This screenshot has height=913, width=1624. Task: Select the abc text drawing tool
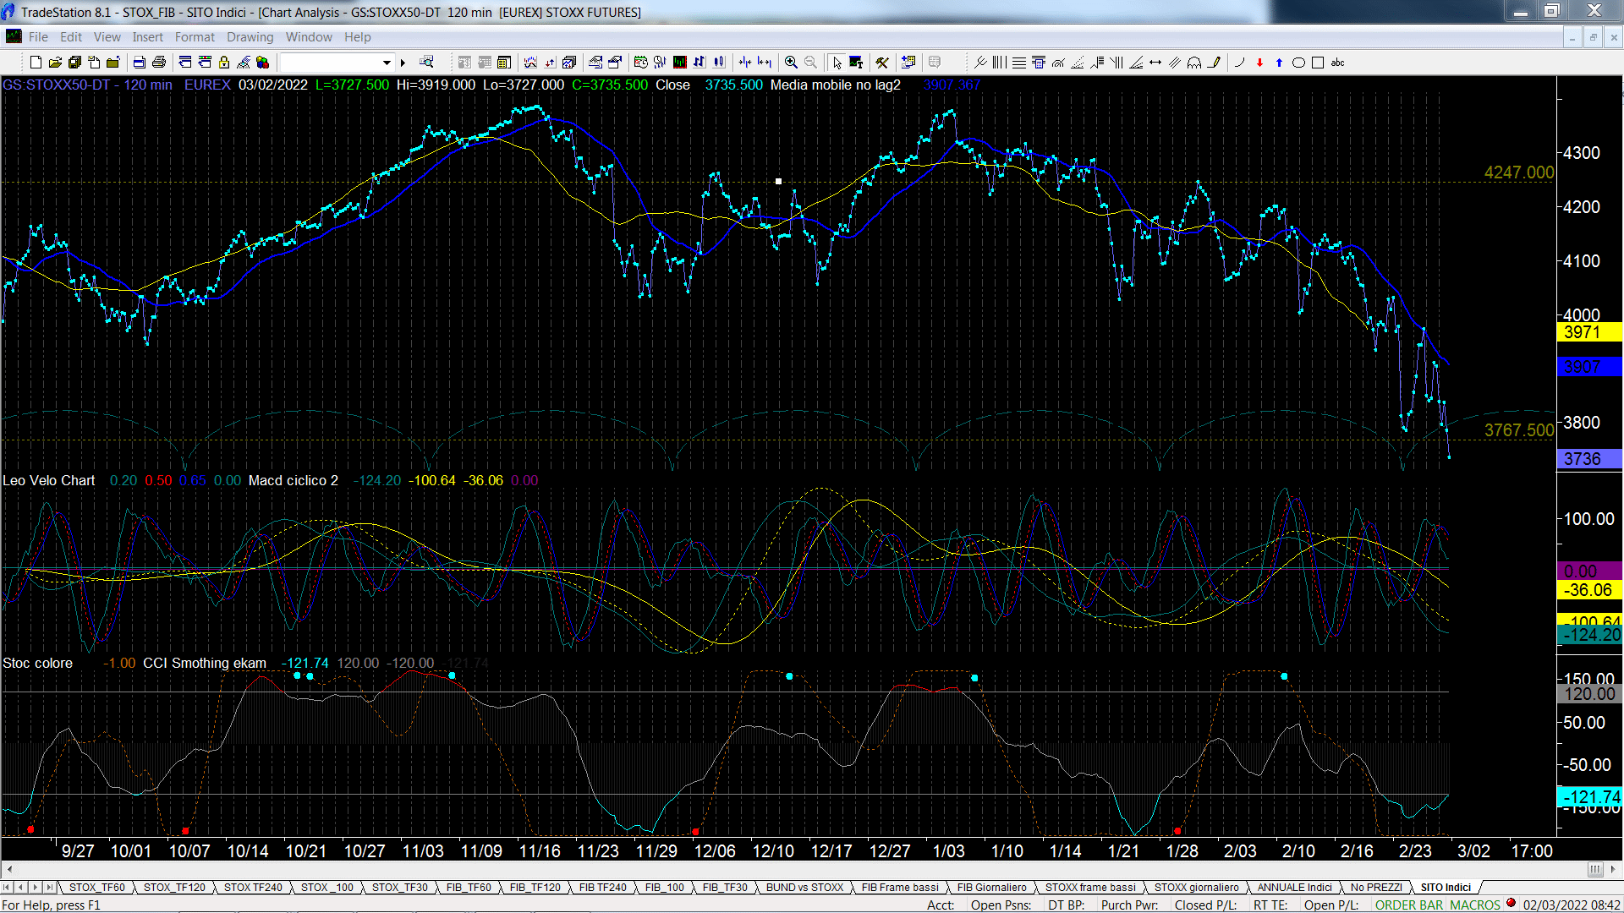1337,63
